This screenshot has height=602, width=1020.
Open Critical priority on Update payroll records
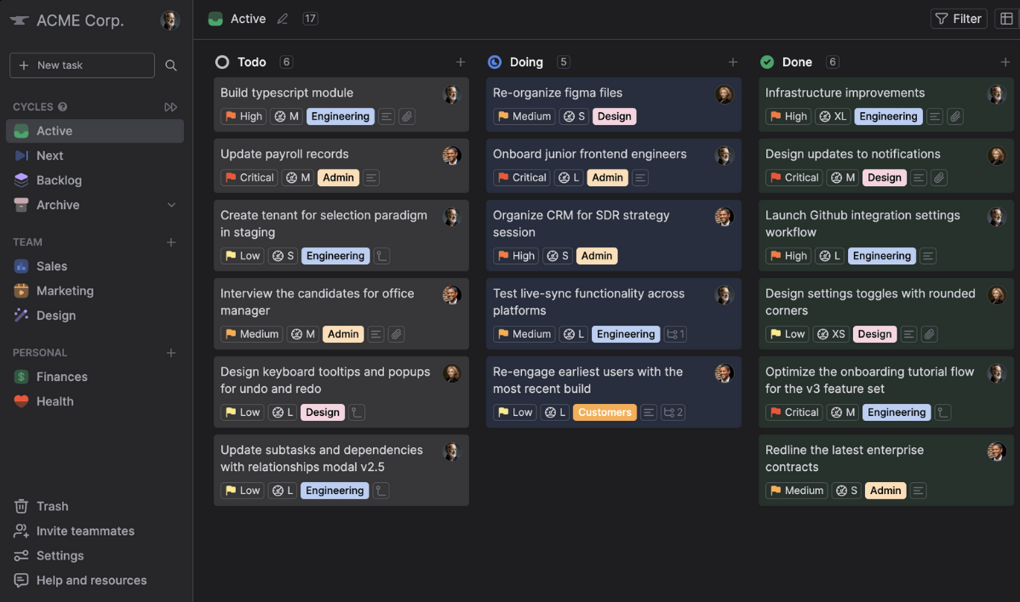click(249, 178)
